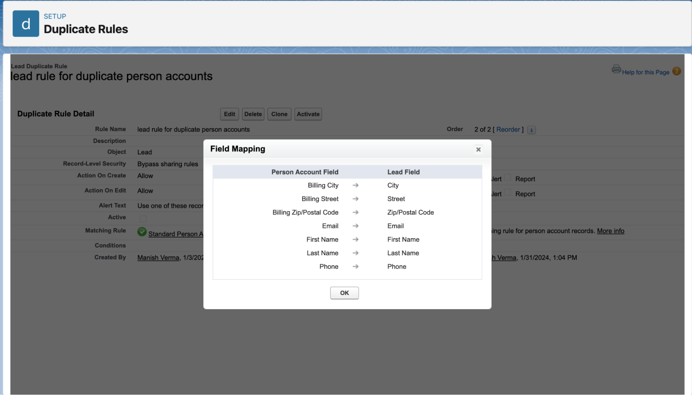The width and height of the screenshot is (692, 395).
Task: Toggle Report checkbox for Action On Edit
Action: pyautogui.click(x=507, y=193)
